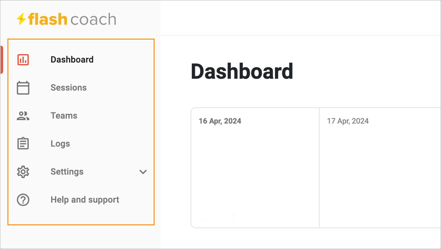The image size is (441, 249).
Task: Navigate to the Teams menu label
Action: [64, 116]
